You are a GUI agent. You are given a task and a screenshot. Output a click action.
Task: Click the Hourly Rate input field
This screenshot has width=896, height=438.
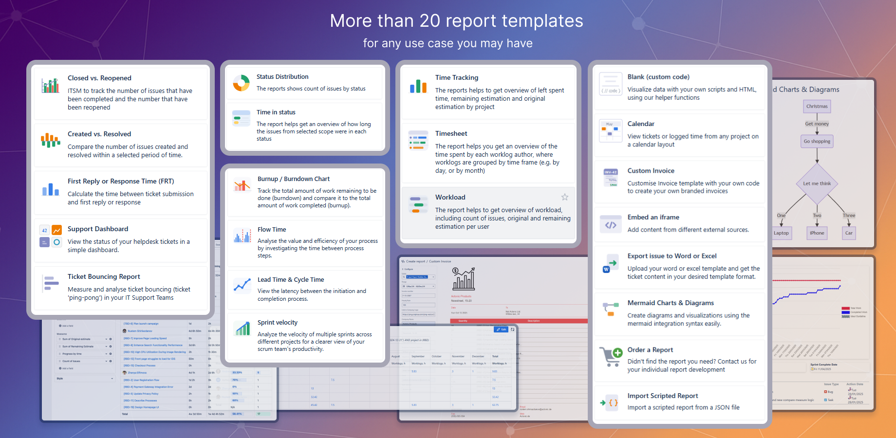[x=418, y=305]
